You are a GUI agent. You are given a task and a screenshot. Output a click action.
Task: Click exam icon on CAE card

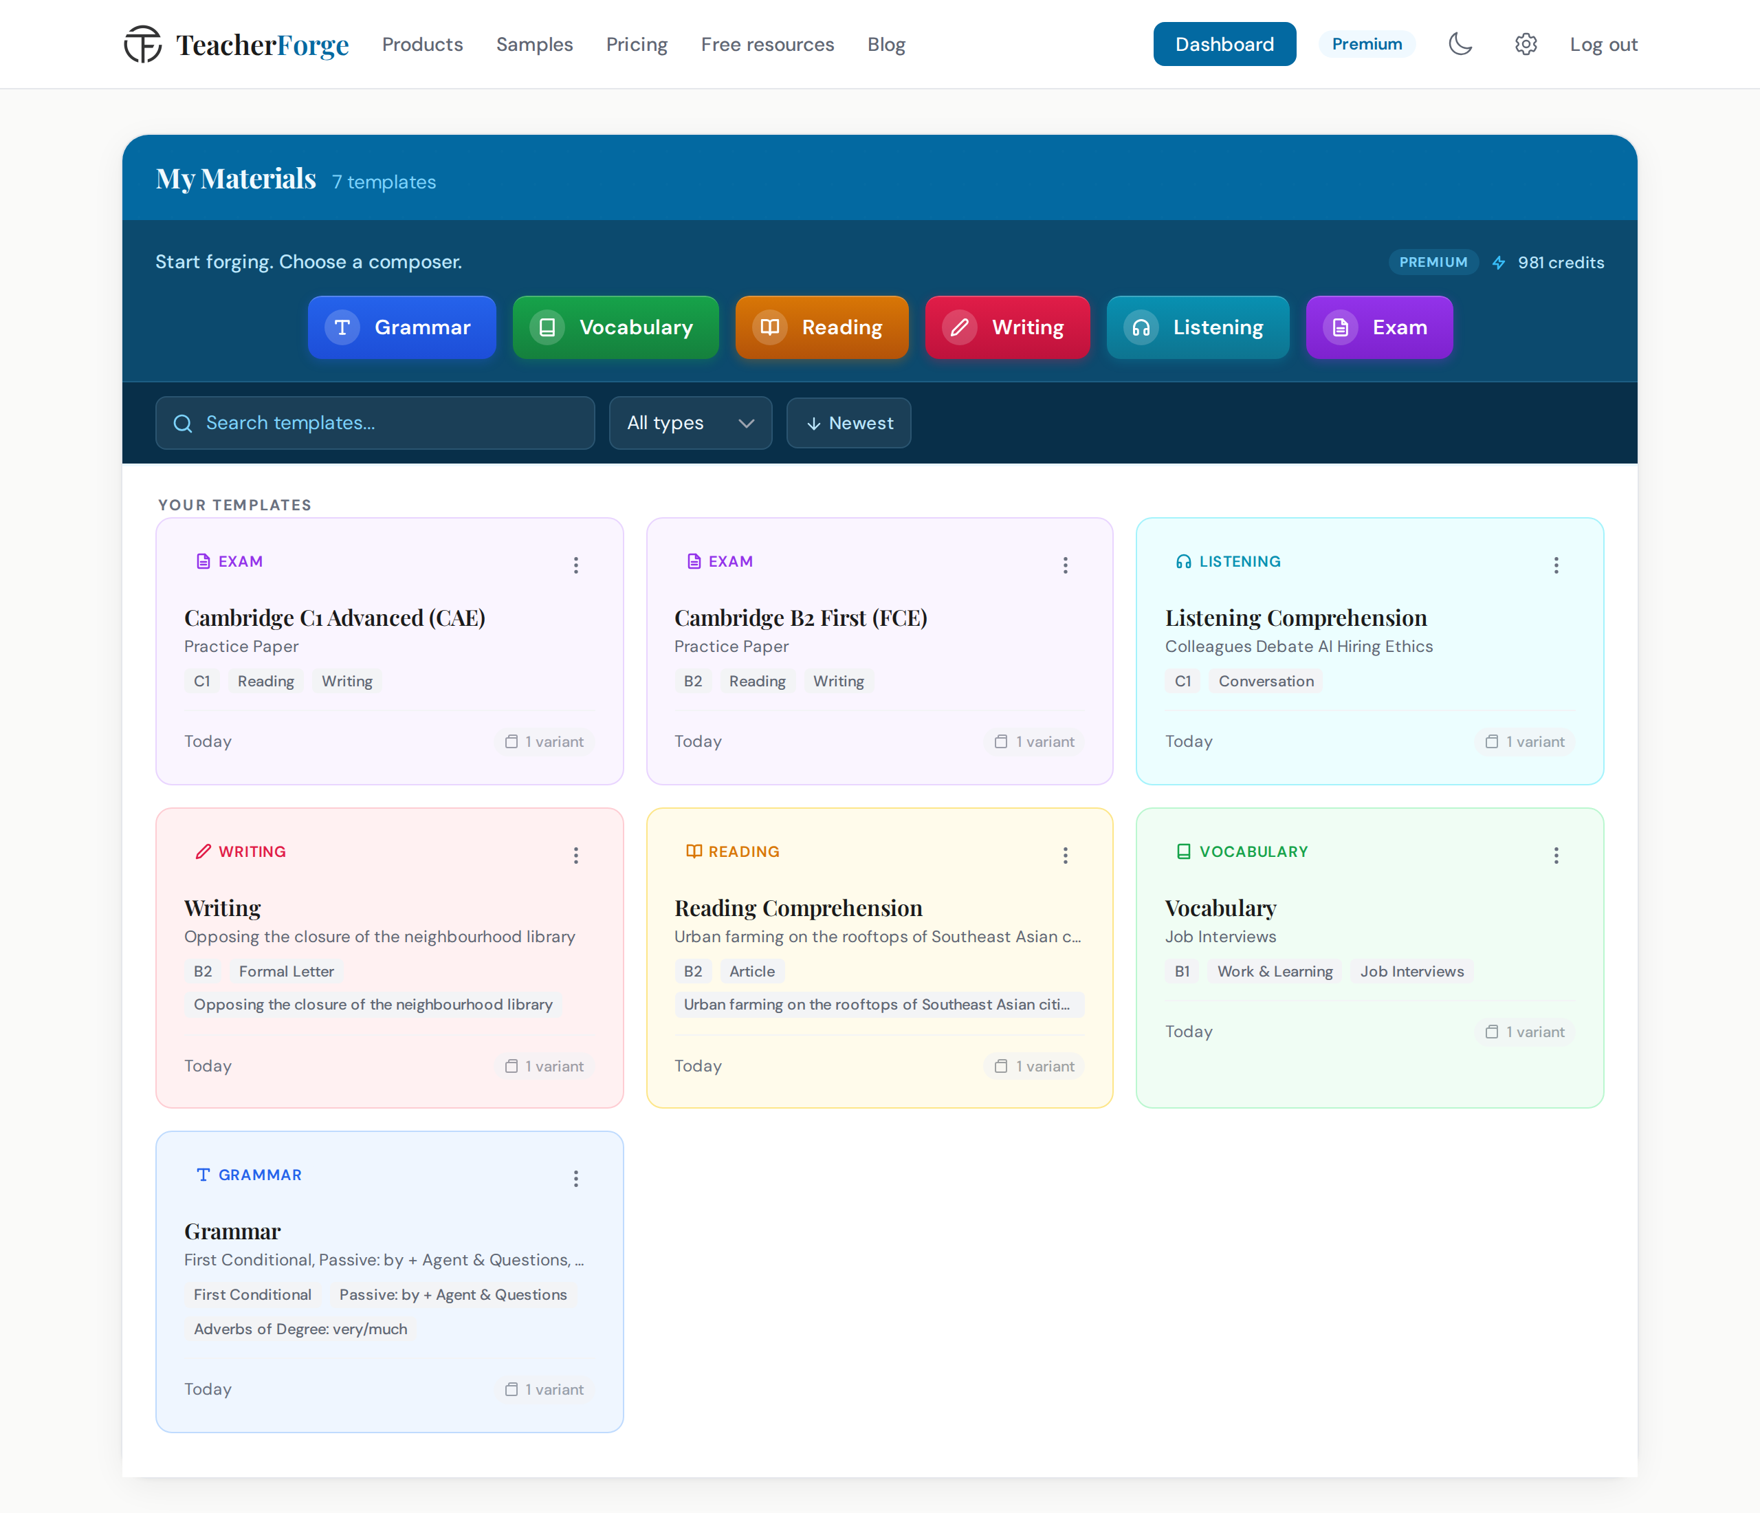point(203,562)
